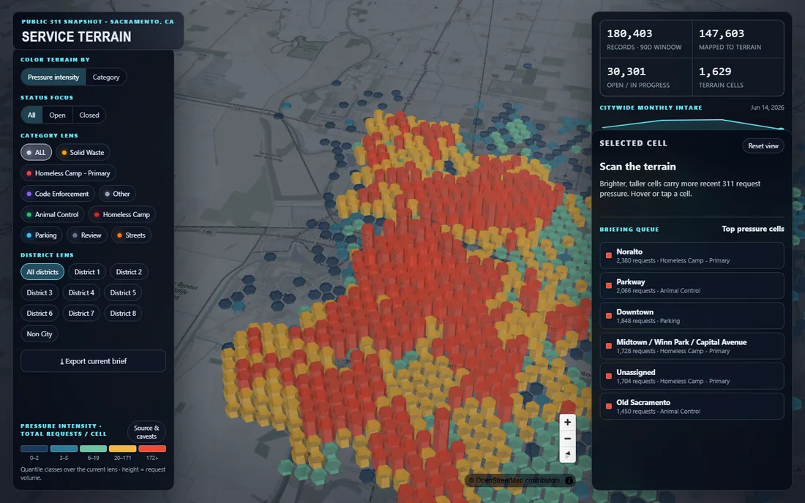Open Downtown cell in briefing queue
Viewport: 805px width, 503px height.
coord(692,316)
